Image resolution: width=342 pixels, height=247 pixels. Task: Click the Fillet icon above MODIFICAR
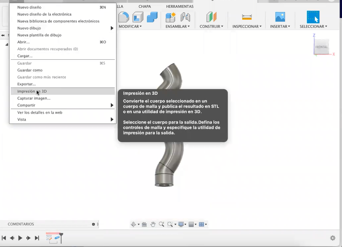click(x=124, y=17)
